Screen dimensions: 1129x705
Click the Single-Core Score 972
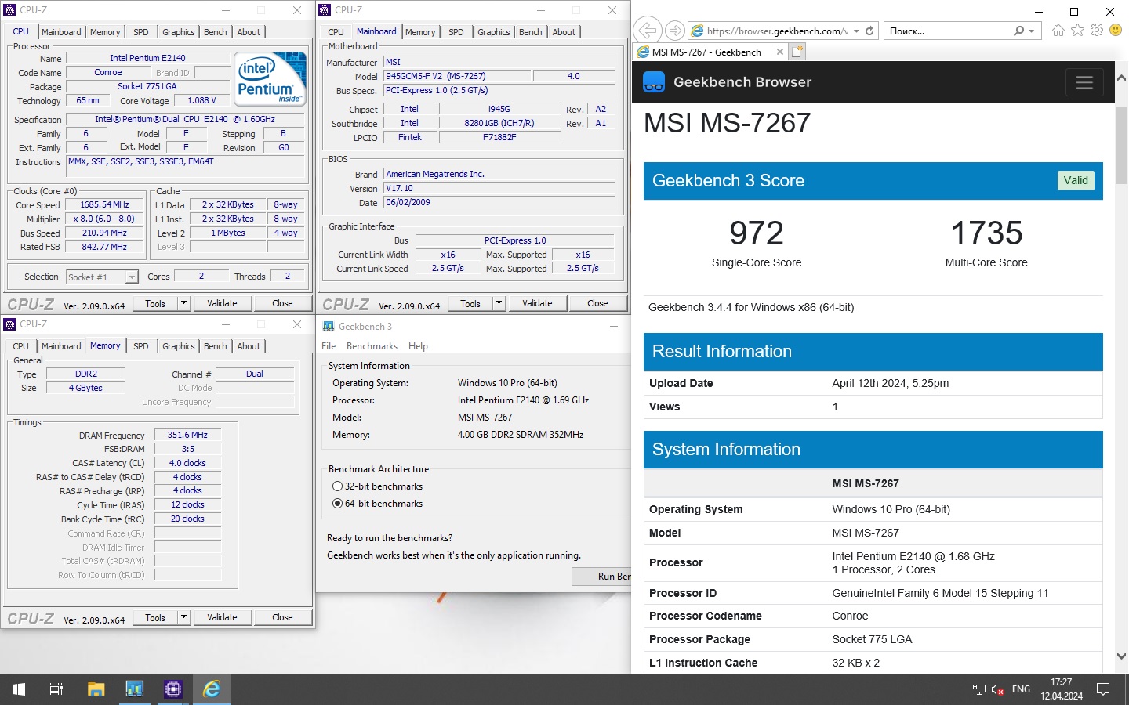pyautogui.click(x=757, y=233)
